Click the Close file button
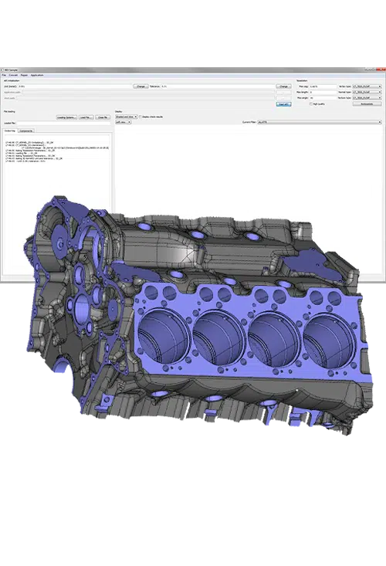The width and height of the screenshot is (386, 566). click(x=103, y=117)
